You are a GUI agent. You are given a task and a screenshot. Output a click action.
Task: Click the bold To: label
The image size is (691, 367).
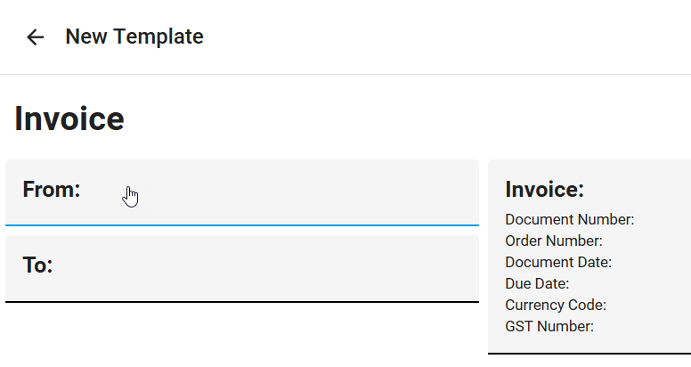[37, 265]
